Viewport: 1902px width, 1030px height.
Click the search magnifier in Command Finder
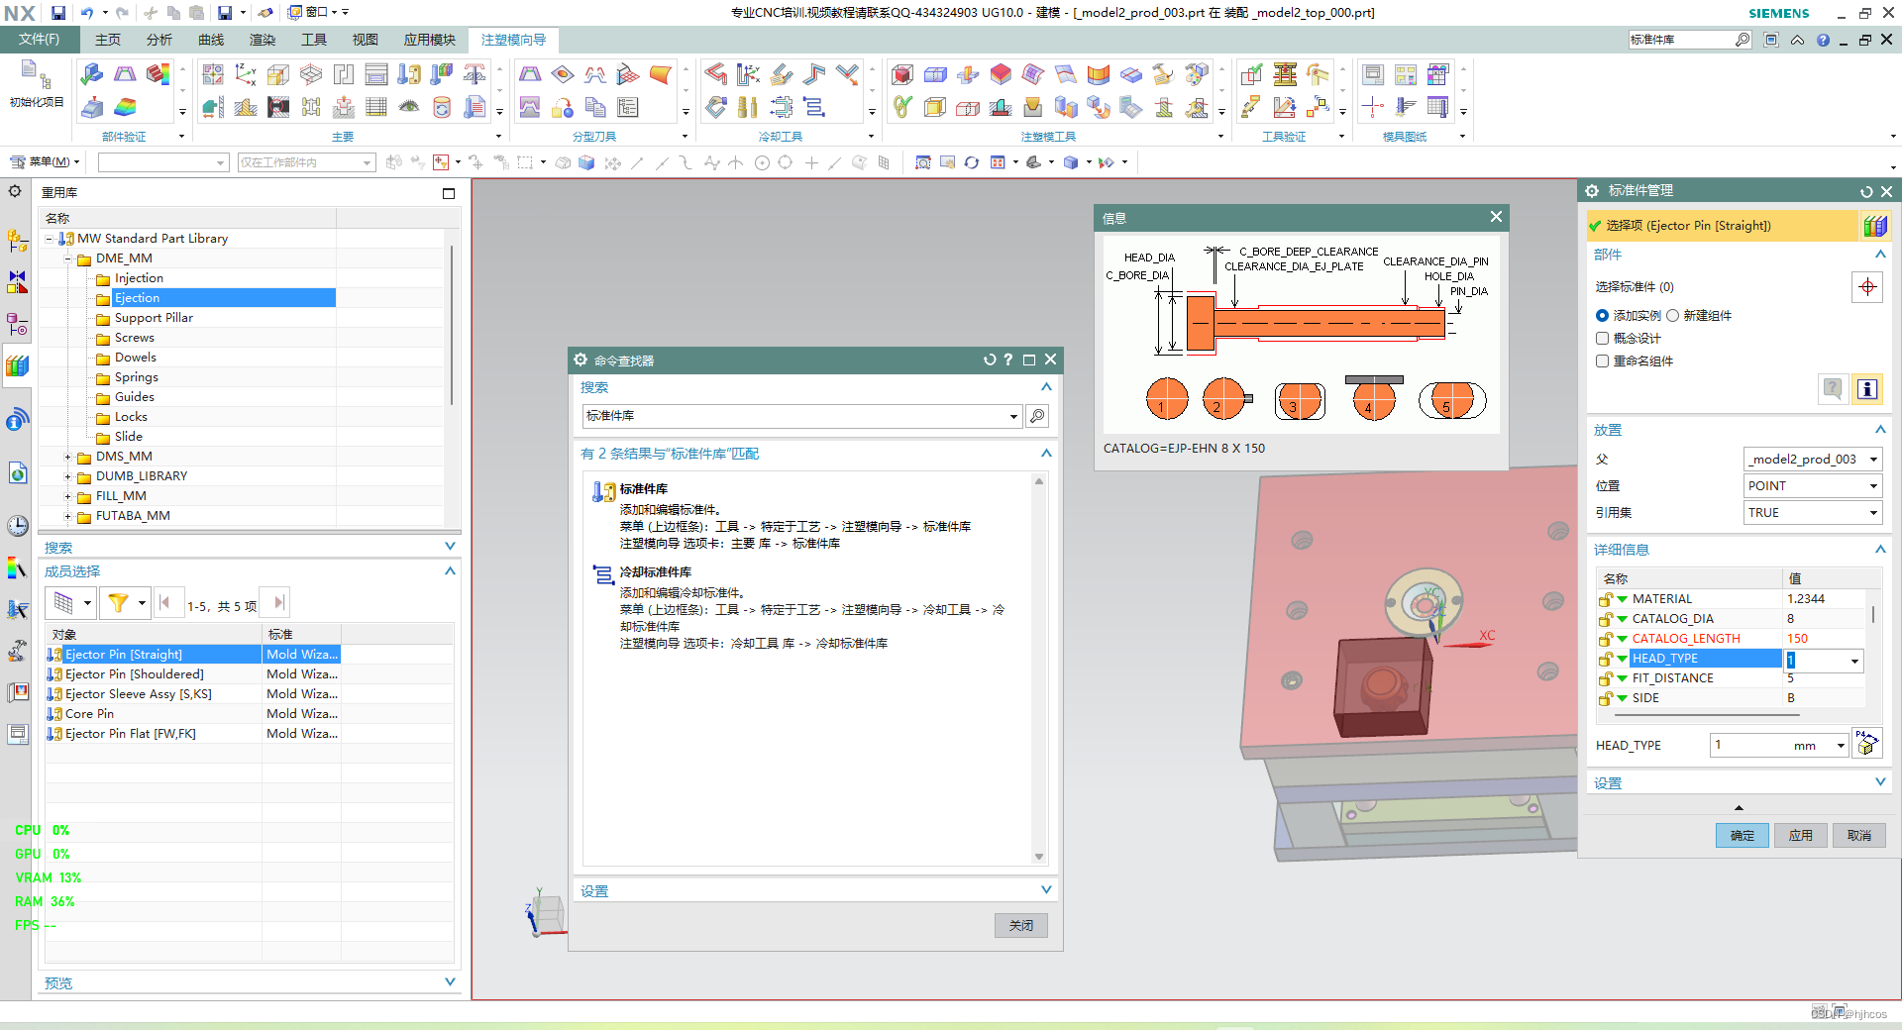(x=1037, y=416)
